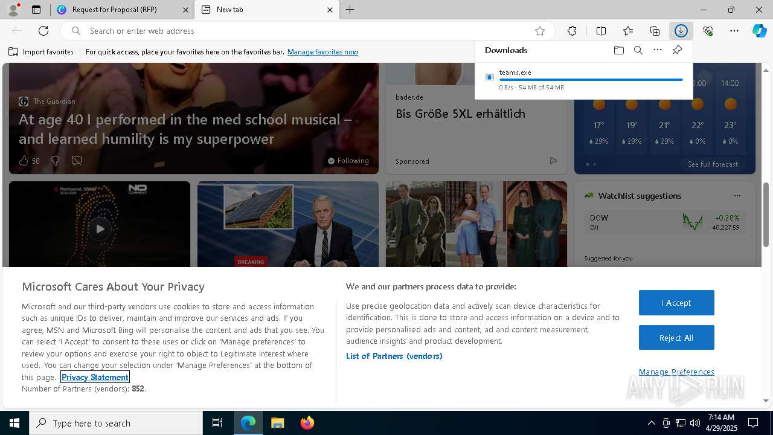Open Task View on taskbar
This screenshot has height=435, width=773.
coord(217,423)
